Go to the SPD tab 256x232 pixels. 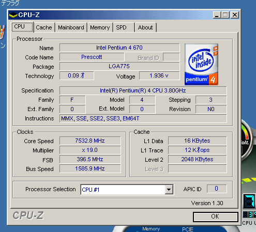point(124,27)
